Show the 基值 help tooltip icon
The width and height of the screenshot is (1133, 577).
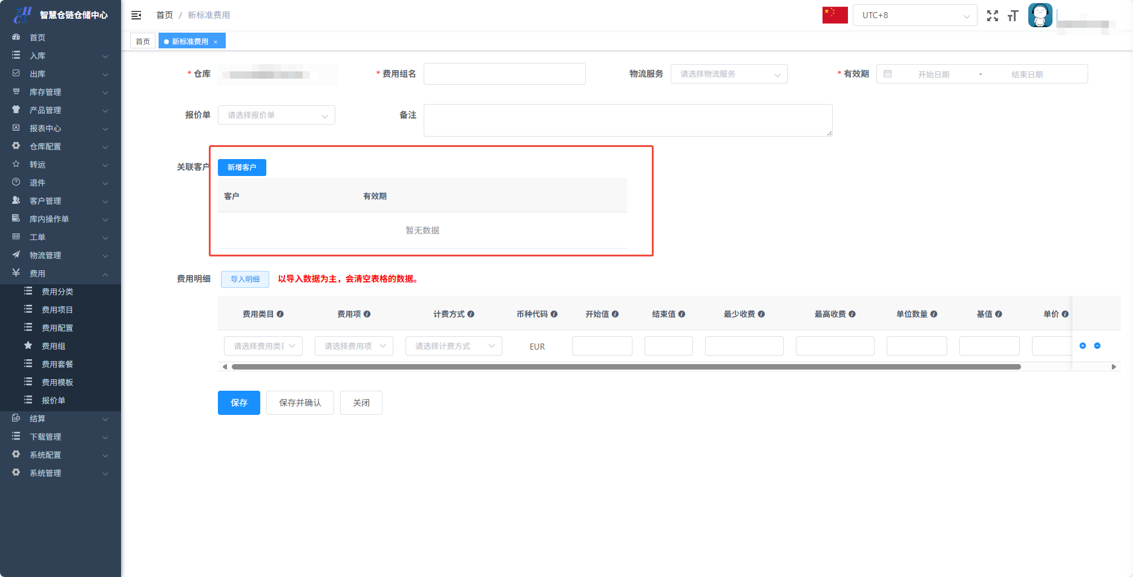999,314
